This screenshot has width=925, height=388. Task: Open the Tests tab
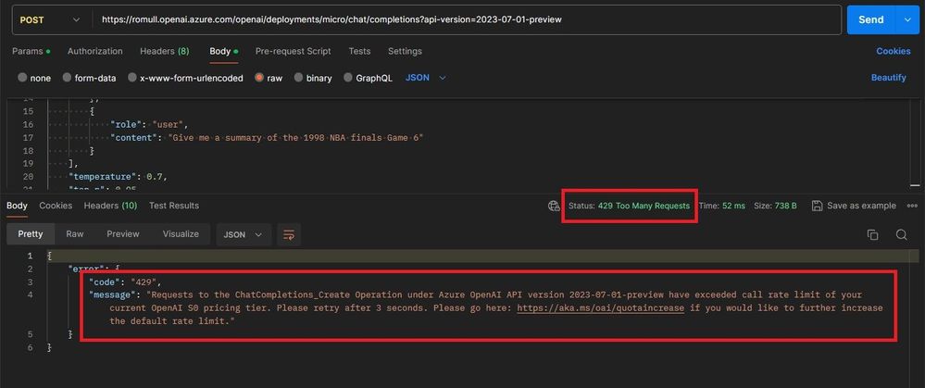359,51
